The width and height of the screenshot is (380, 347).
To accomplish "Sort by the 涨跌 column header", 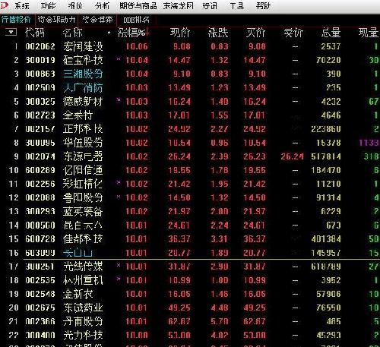I will (x=218, y=33).
